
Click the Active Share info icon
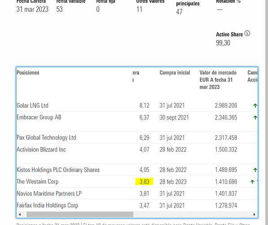(x=247, y=33)
